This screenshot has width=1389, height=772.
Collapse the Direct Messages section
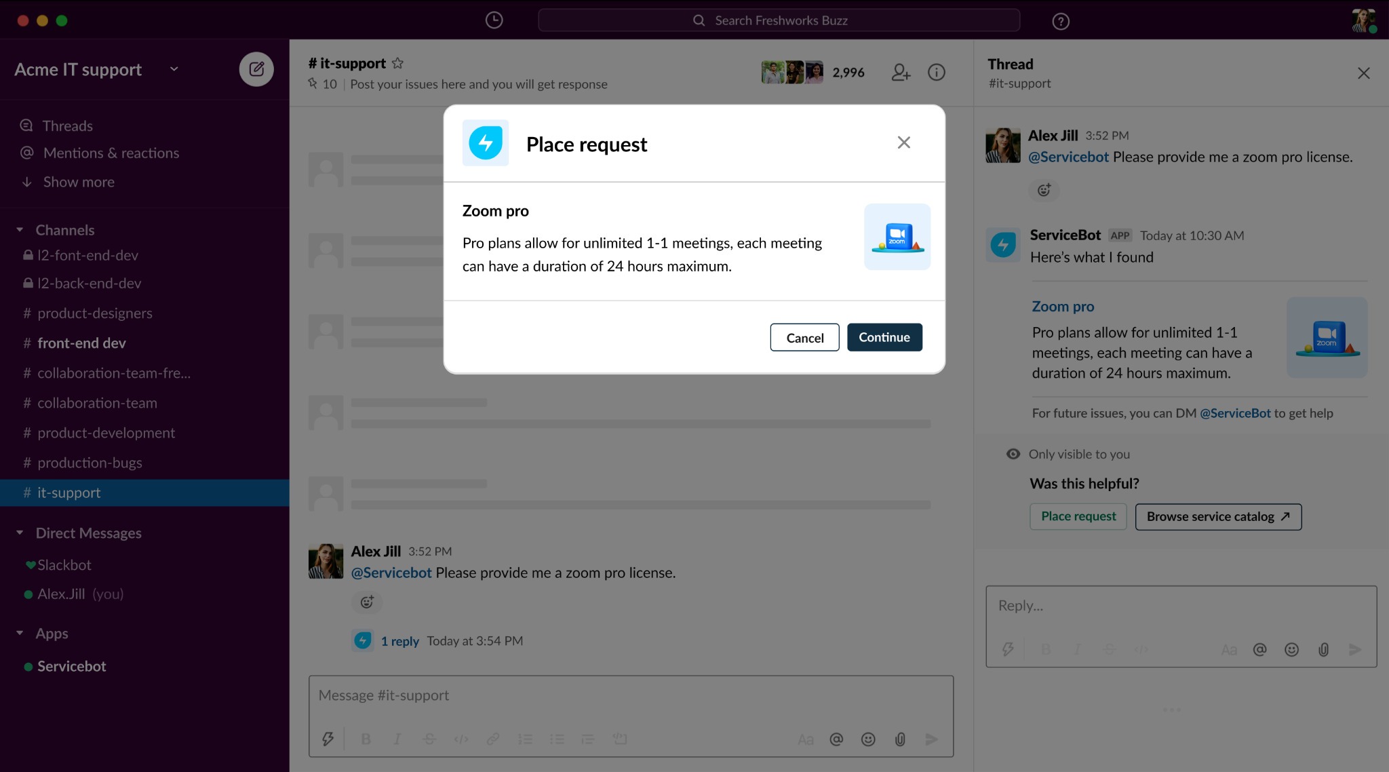(x=20, y=533)
